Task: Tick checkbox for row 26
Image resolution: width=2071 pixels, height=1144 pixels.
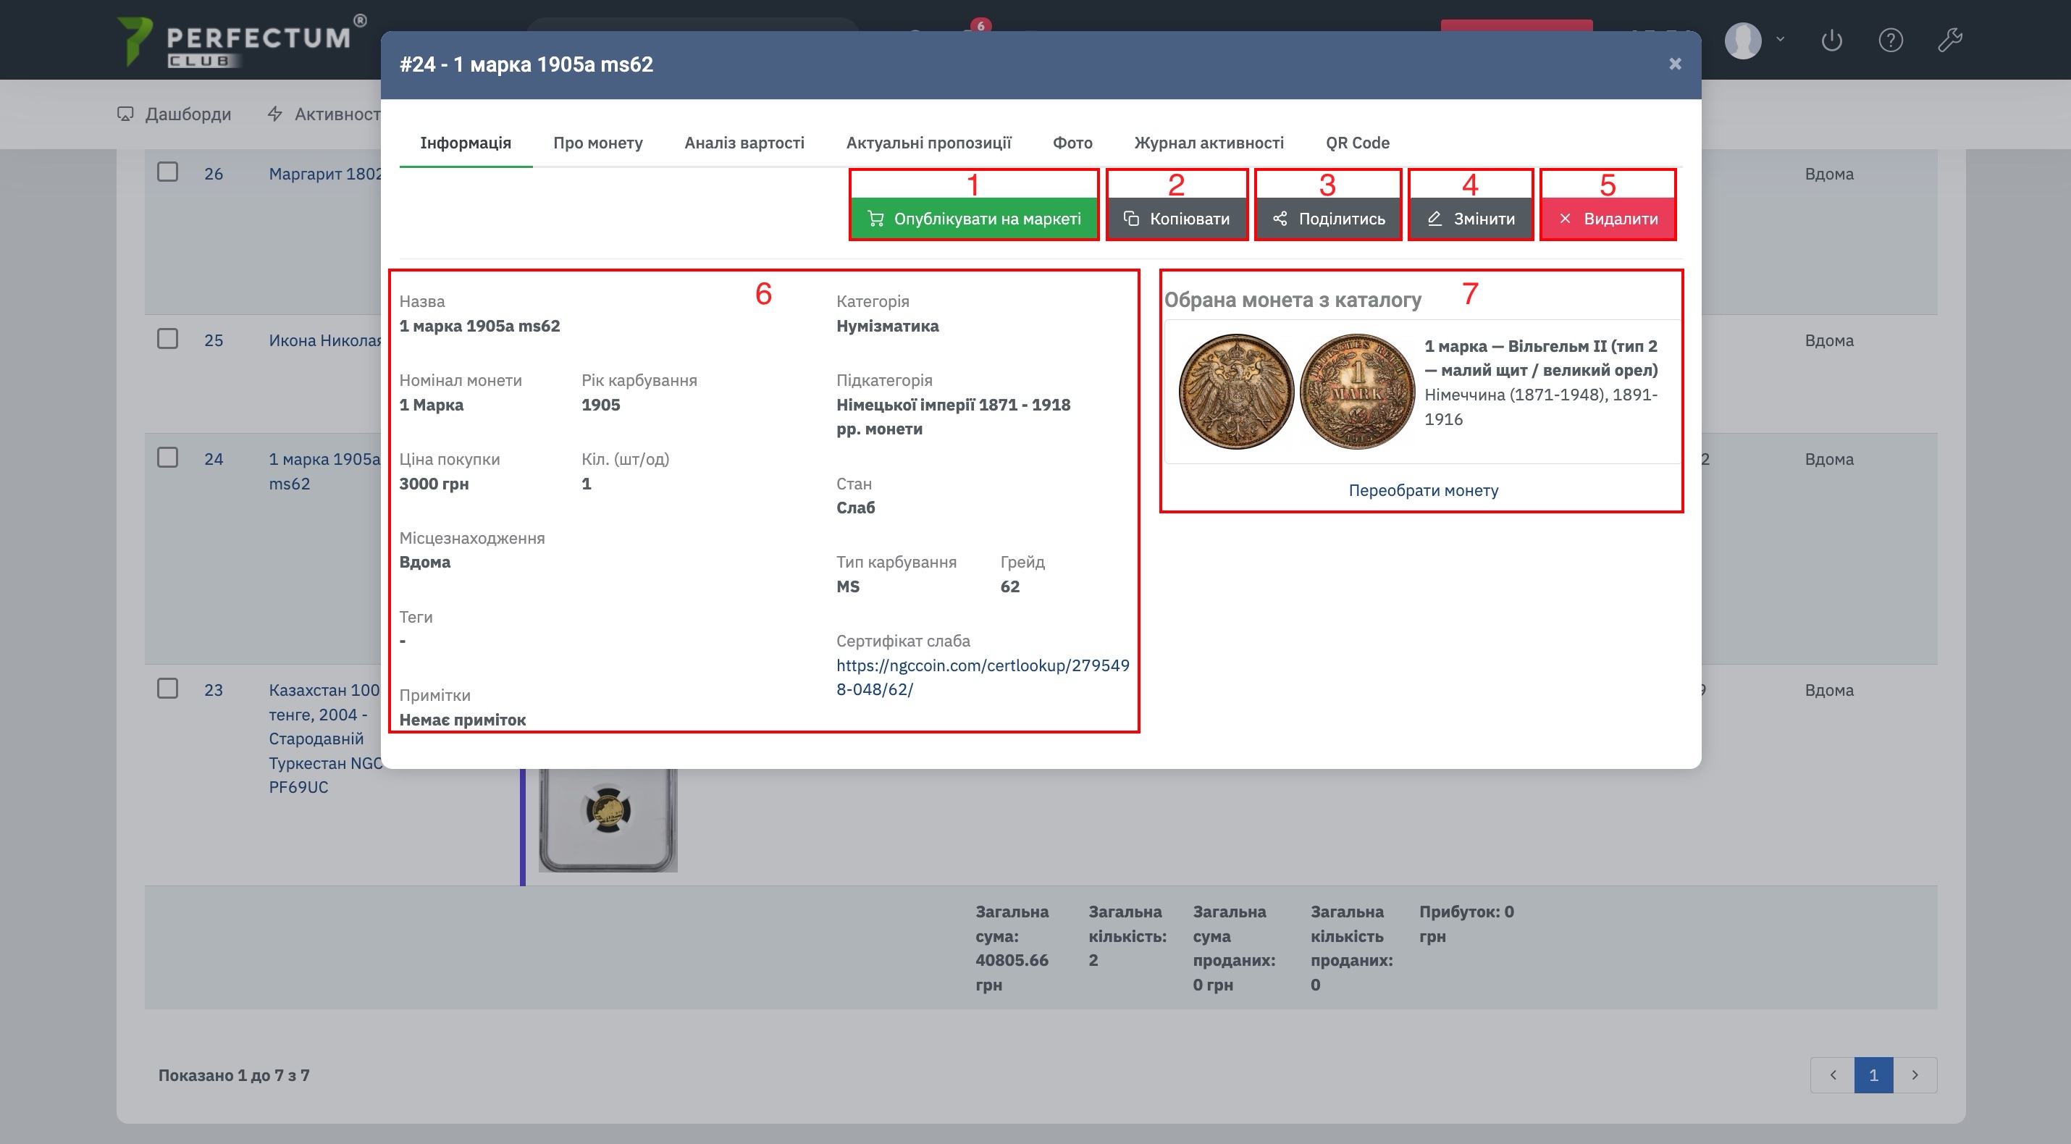Action: point(167,172)
